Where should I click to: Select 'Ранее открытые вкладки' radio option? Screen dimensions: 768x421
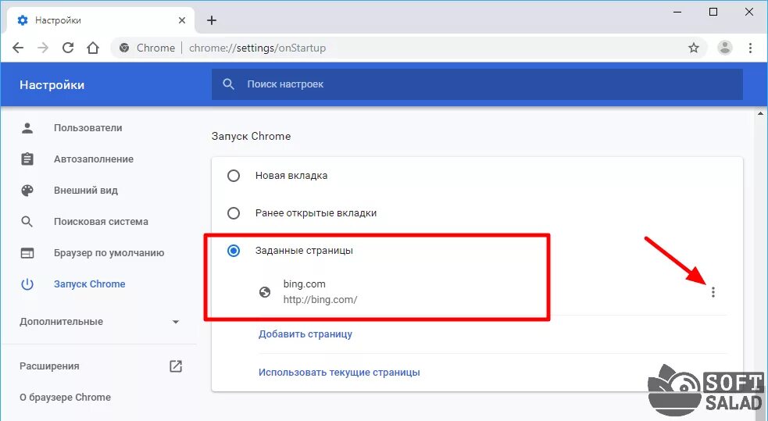(x=233, y=213)
